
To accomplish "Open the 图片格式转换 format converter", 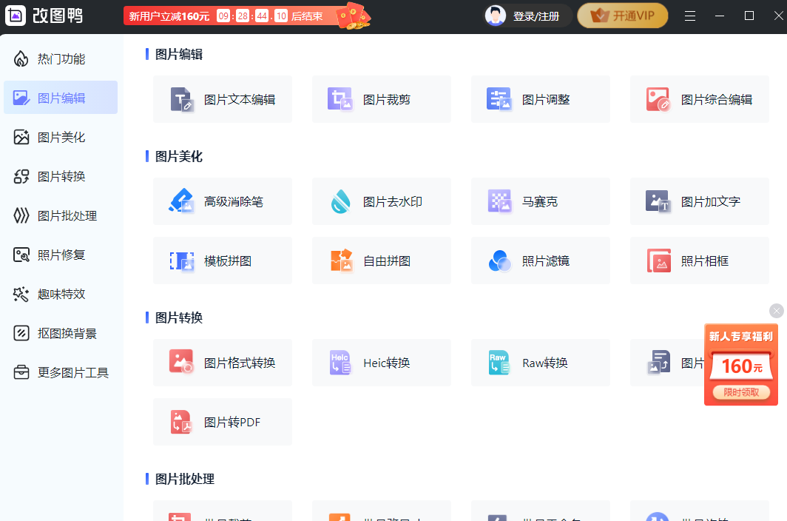I will point(222,363).
